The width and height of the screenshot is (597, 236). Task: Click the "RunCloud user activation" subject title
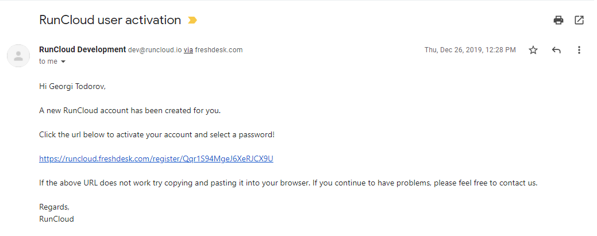(x=110, y=20)
